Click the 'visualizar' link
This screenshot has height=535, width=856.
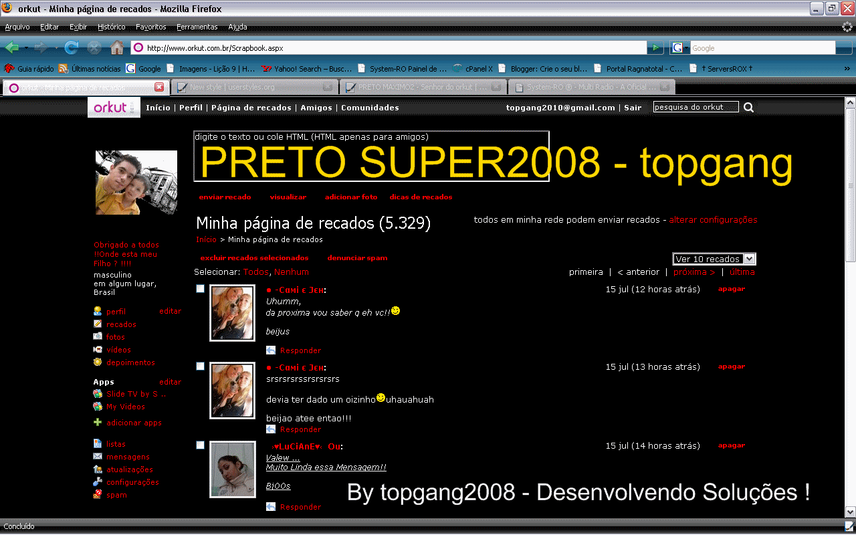click(x=288, y=197)
